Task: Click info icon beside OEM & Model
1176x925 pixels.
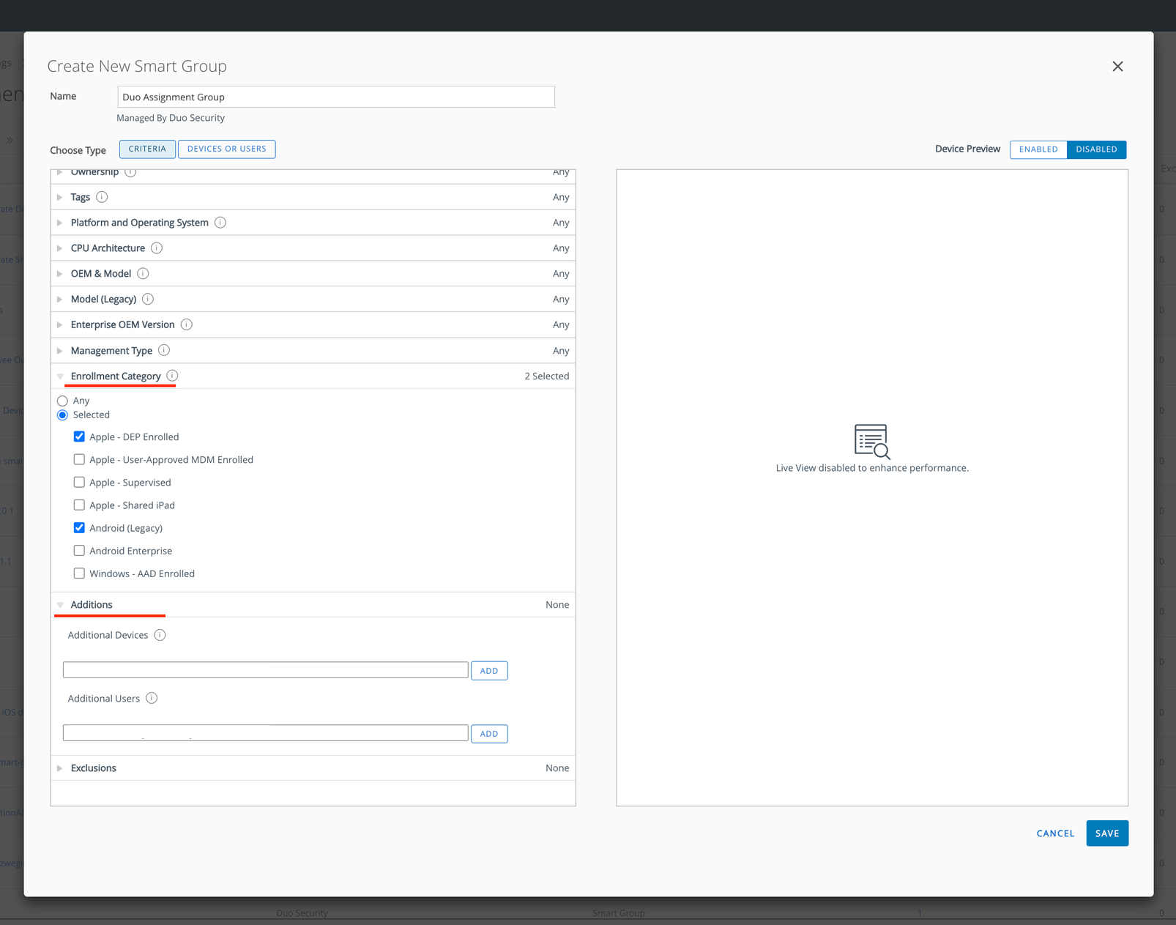Action: [x=143, y=274]
